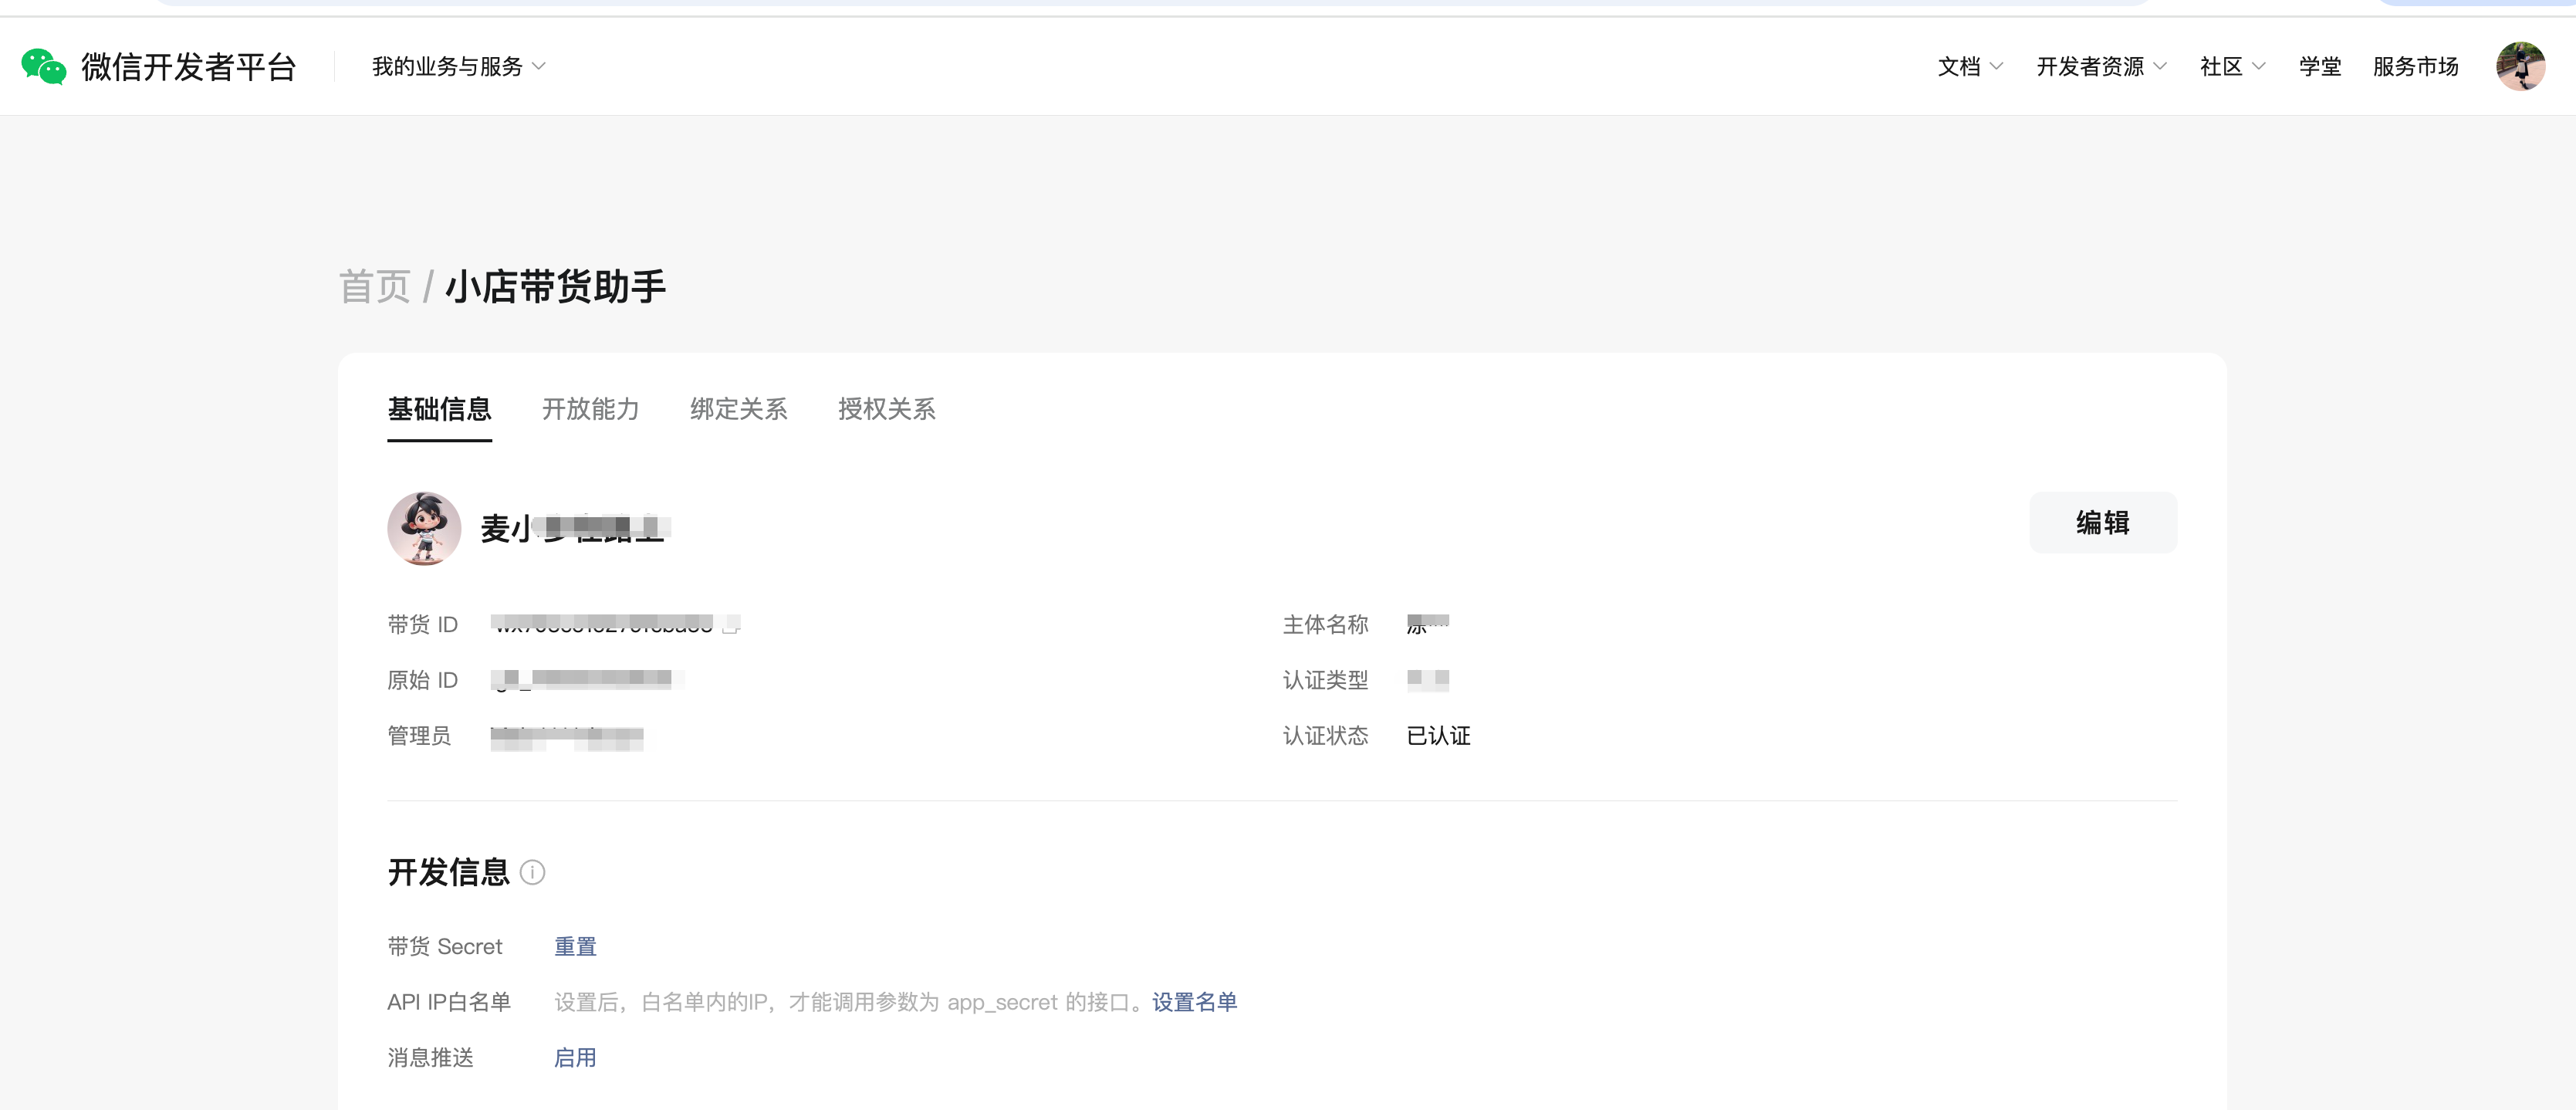Click the 微信开发者平台 title text
This screenshot has height=1110, width=2576.
(x=189, y=67)
